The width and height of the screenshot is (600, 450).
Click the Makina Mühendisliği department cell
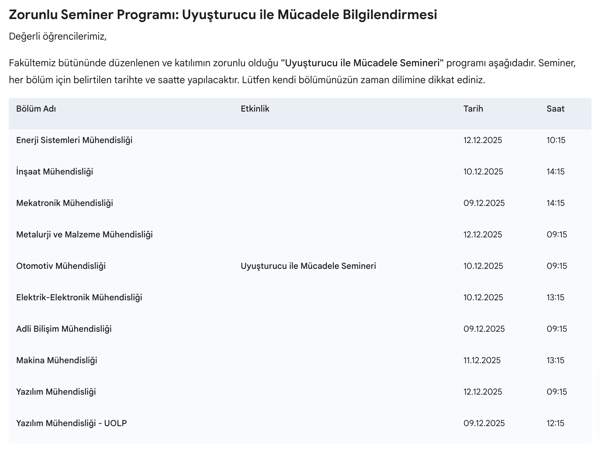[57, 360]
